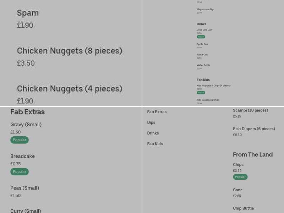284x213 pixels.
Task: Jump to Dips in category navigation
Action: click(x=151, y=122)
